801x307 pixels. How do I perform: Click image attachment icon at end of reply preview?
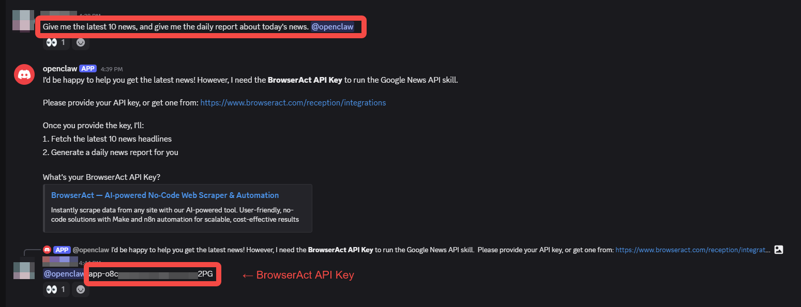coord(779,250)
